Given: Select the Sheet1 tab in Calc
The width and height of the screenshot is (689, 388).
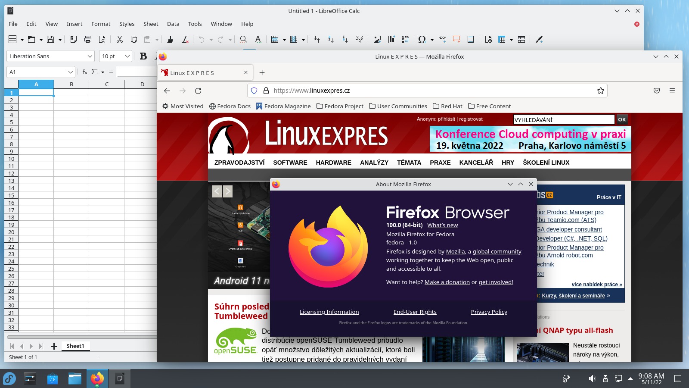Looking at the screenshot, I should point(75,346).
